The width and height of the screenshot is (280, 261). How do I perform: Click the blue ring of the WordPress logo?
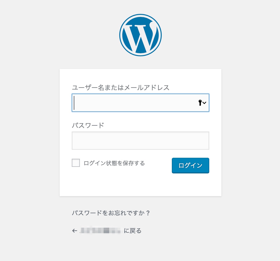pos(140,15)
